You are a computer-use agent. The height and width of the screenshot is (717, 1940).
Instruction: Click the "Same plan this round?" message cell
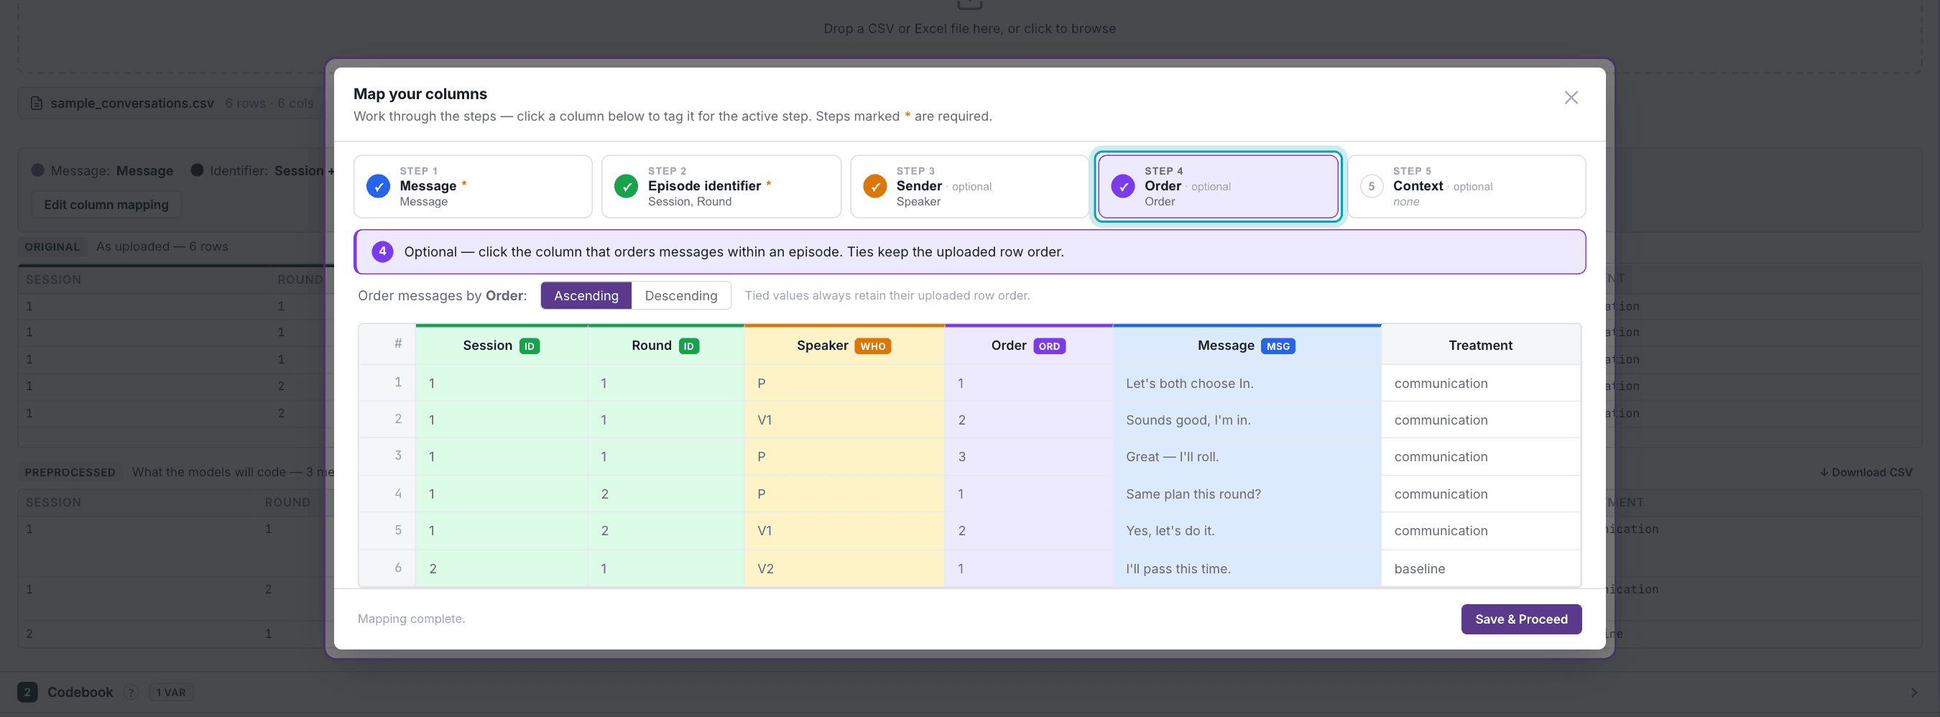click(x=1247, y=494)
